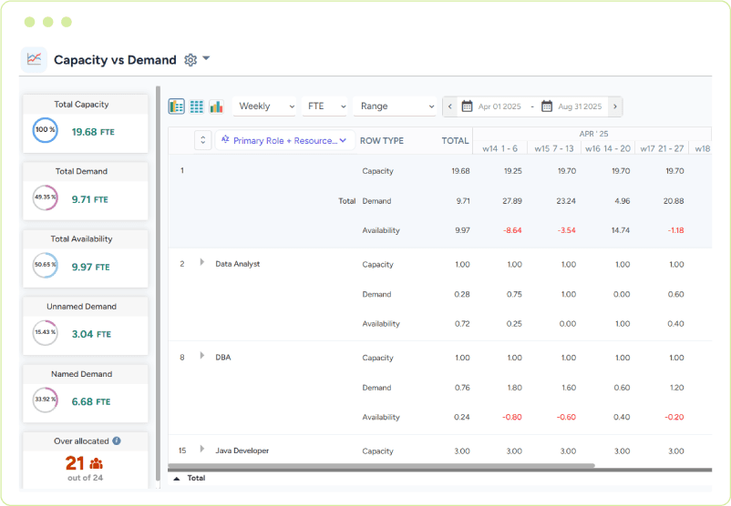The height and width of the screenshot is (506, 731).
Task: Go to previous date range arrow
Action: click(x=449, y=106)
